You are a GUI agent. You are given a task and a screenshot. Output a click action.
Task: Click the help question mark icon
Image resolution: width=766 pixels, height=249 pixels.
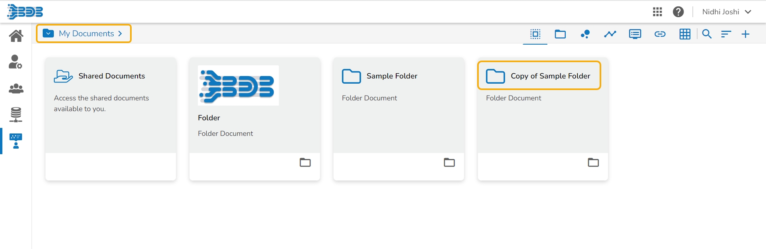pyautogui.click(x=678, y=12)
